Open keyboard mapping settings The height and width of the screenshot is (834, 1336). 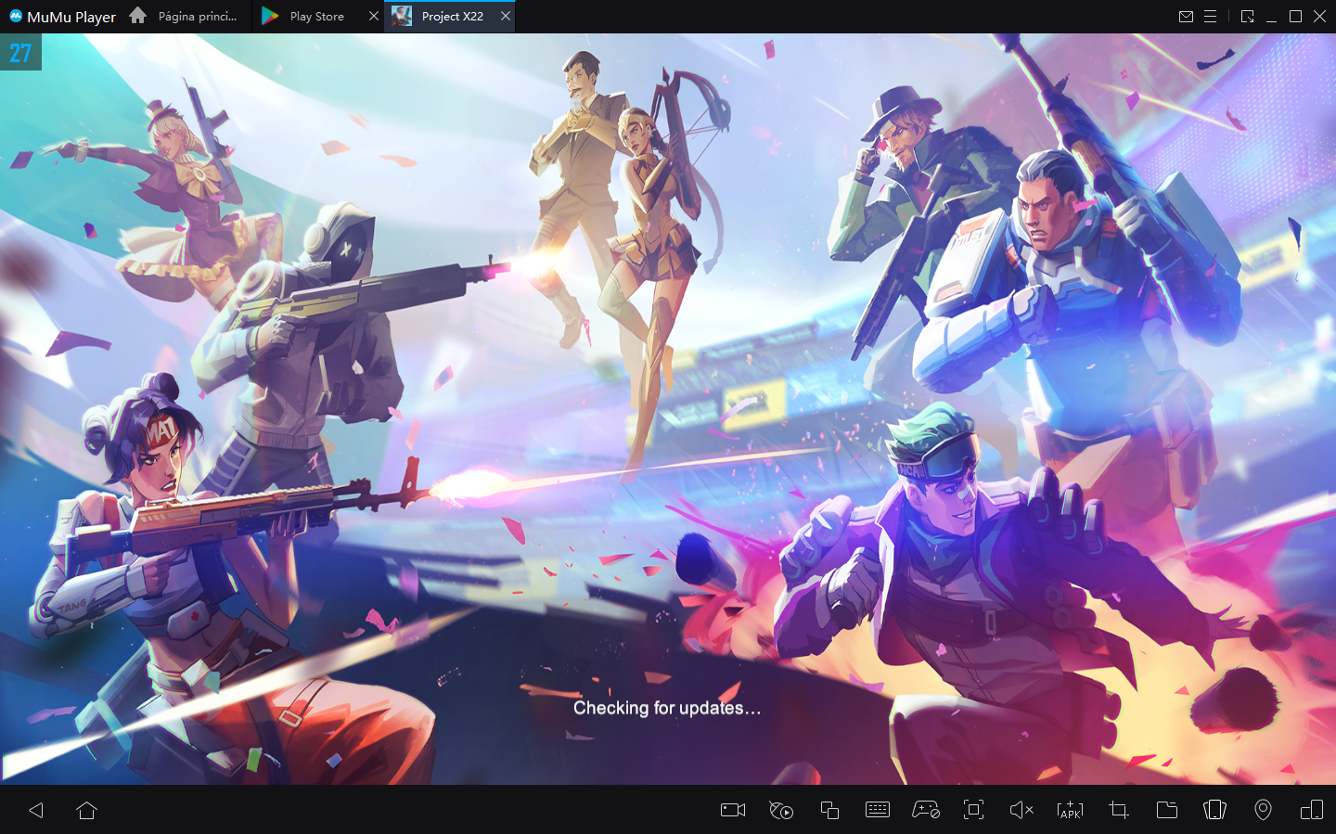coord(878,810)
